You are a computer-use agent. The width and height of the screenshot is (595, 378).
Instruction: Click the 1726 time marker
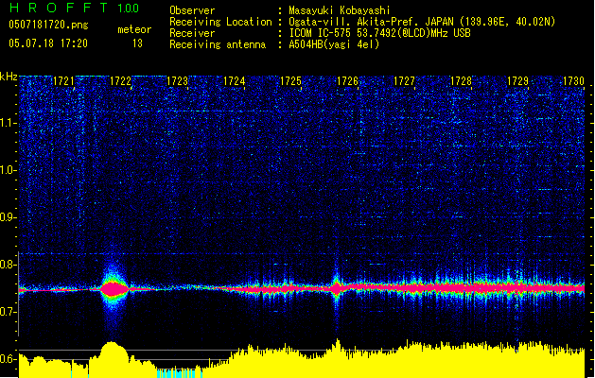pyautogui.click(x=347, y=81)
